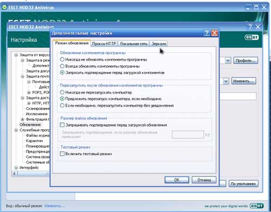Select 'Всегда обновлять компоненты программы'
The image size is (271, 212).
[62, 66]
